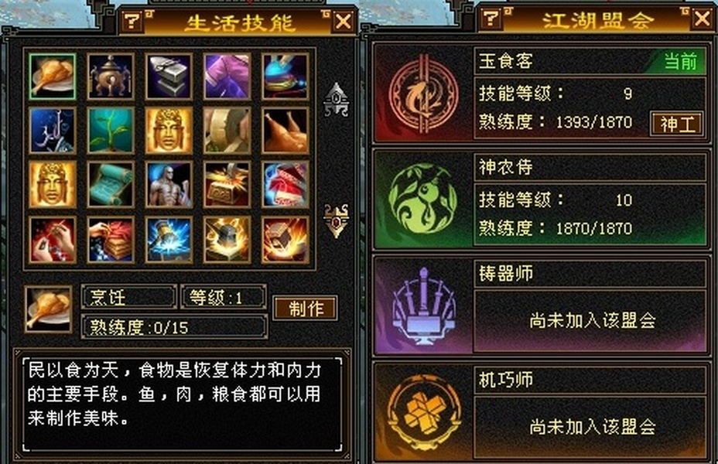Screen dimensions: 718x464
Task: Pick the muscular figure skill icon
Action: point(169,185)
